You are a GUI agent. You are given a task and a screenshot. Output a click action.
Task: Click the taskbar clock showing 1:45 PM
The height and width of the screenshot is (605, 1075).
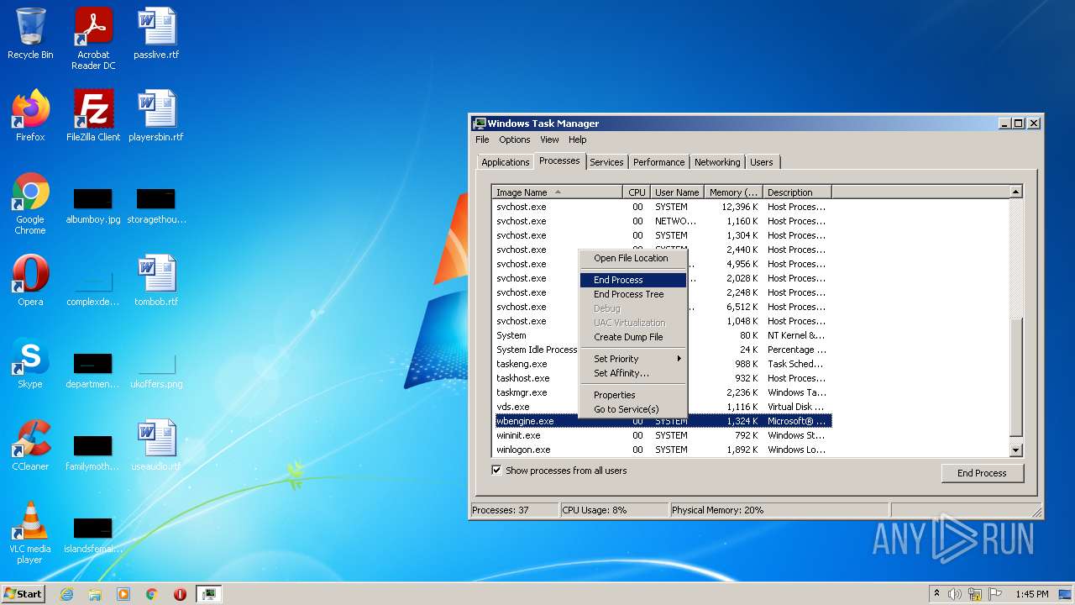coord(1031,594)
